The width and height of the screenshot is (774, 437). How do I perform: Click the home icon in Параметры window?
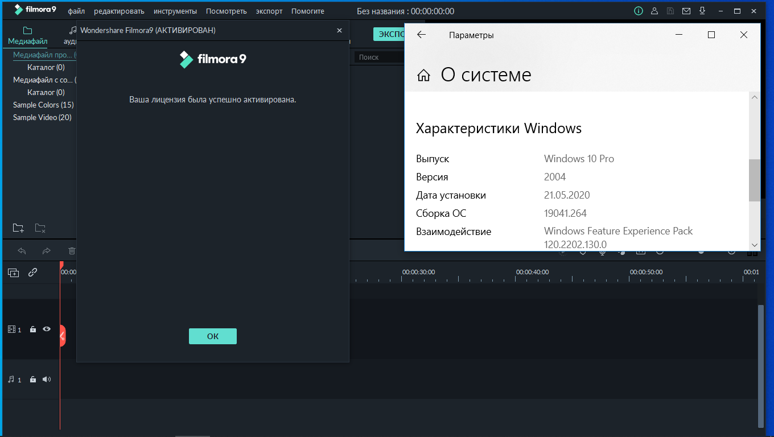pos(423,75)
